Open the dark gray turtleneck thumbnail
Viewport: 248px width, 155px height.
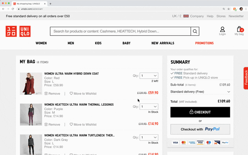[31, 145]
